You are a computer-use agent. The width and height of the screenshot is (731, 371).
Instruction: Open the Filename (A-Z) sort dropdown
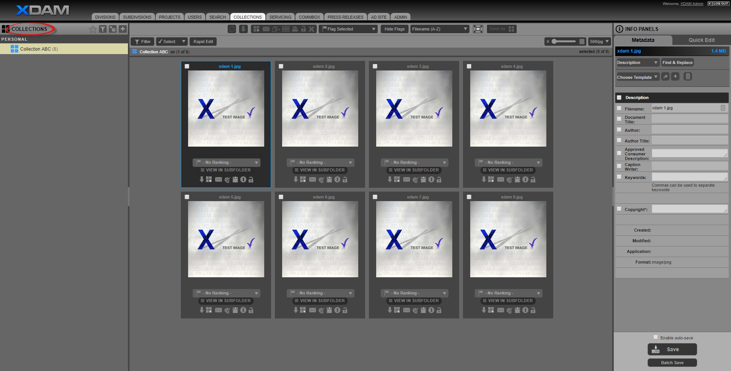439,29
